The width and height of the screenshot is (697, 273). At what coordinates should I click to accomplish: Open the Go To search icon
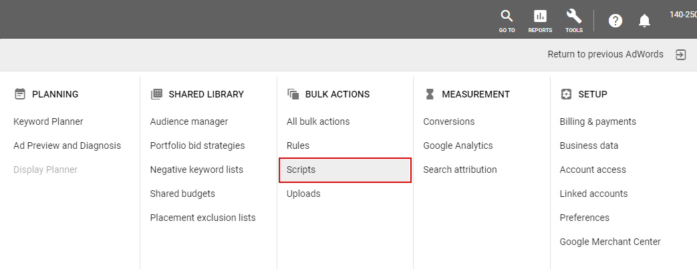(507, 17)
